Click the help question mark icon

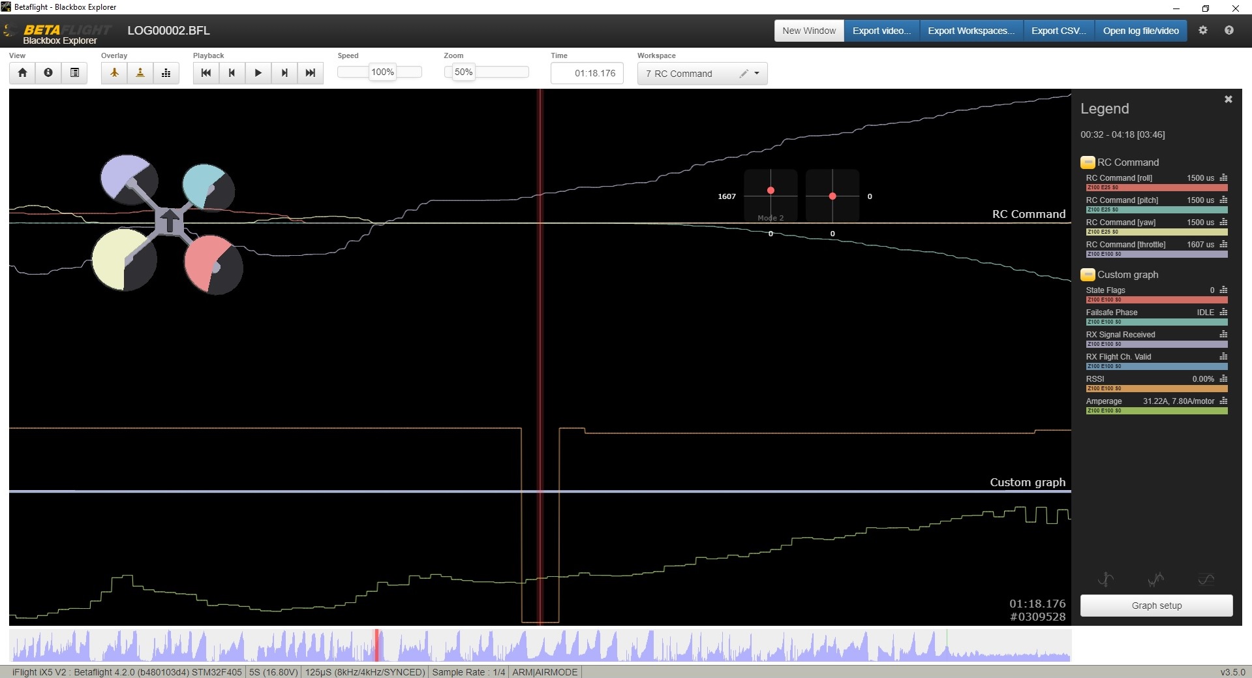pyautogui.click(x=1229, y=31)
